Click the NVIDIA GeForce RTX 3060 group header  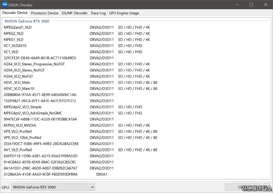coord(27,21)
